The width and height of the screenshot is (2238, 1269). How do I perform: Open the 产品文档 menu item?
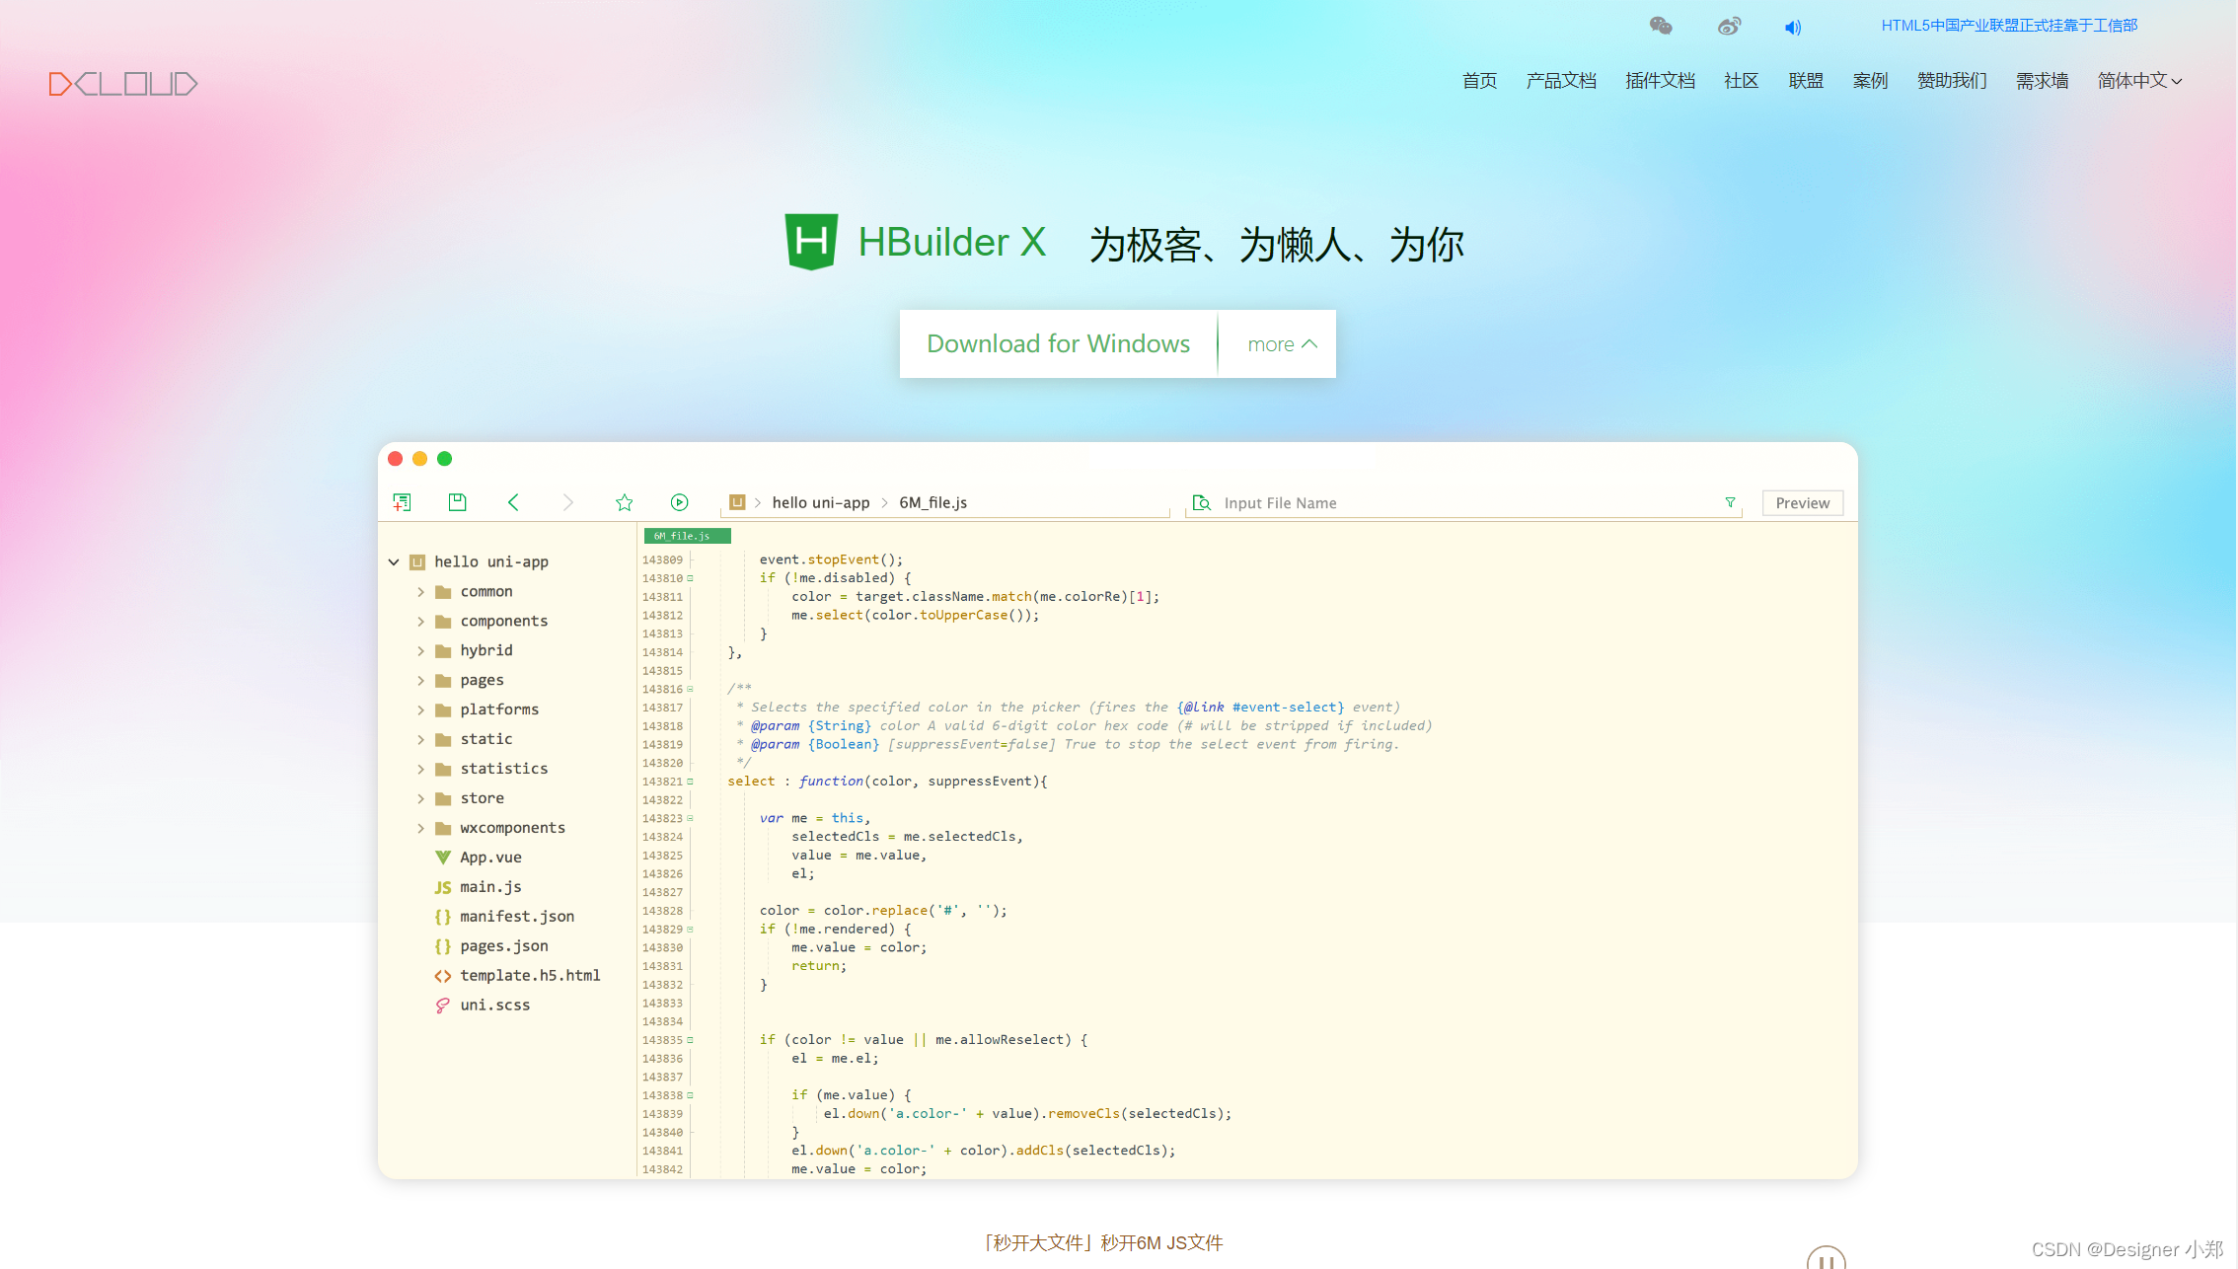click(x=1561, y=81)
